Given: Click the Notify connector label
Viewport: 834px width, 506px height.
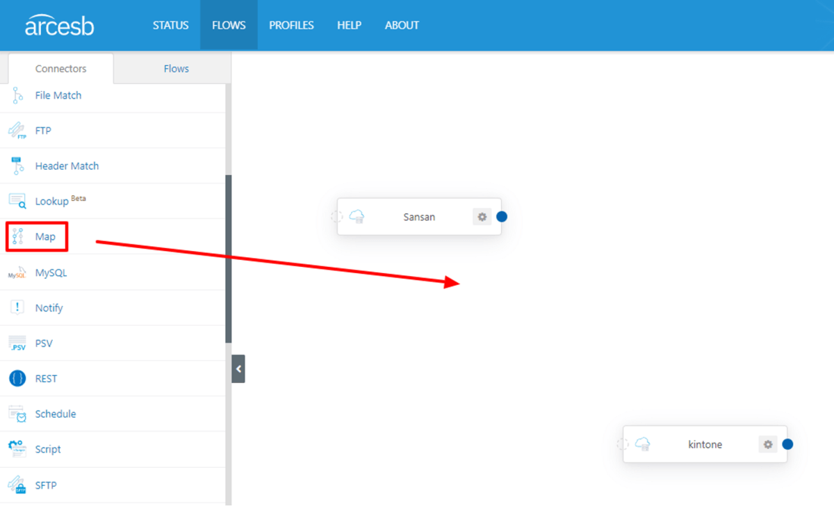Looking at the screenshot, I should pyautogui.click(x=49, y=308).
